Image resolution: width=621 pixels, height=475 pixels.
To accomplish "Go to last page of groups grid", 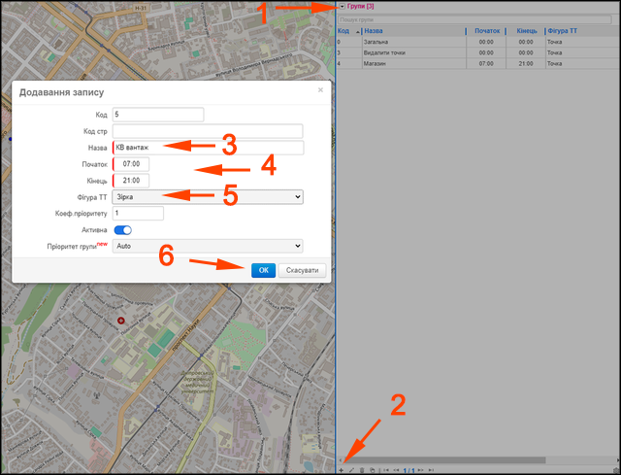I will click(431, 470).
